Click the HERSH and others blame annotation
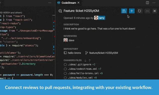The width and height of the screenshot is (159, 95). click(11, 13)
